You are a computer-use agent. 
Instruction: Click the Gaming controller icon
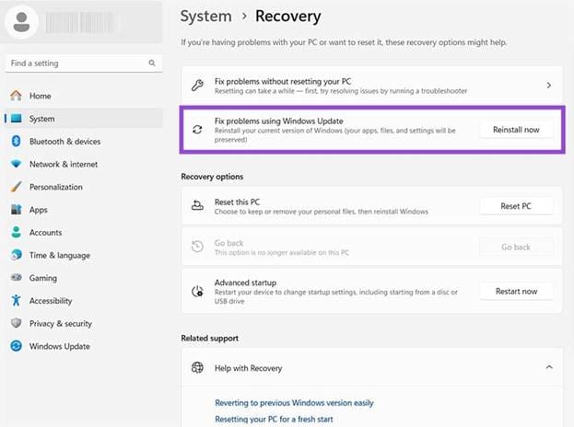[16, 278]
